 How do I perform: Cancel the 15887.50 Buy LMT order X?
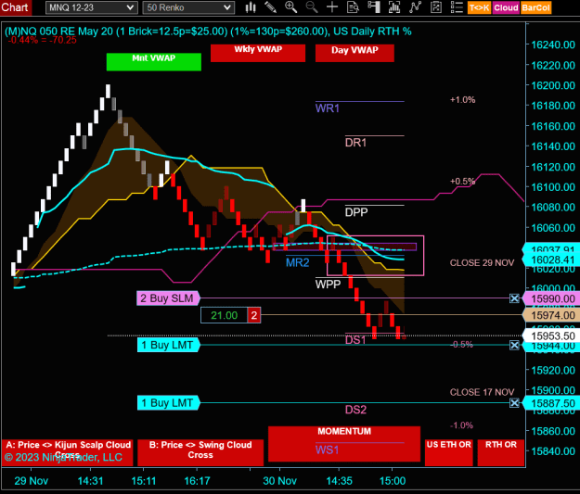[x=514, y=403]
